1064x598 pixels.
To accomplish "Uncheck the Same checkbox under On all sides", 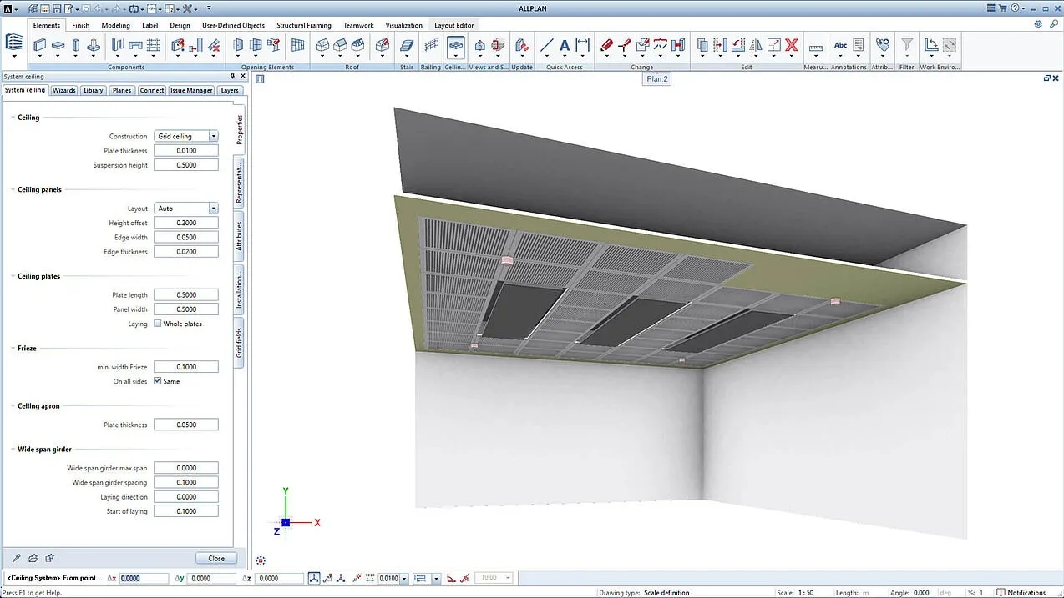I will coord(158,381).
